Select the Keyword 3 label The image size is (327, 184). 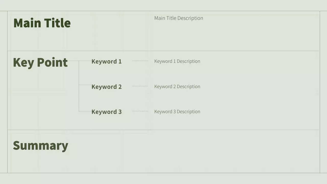click(x=107, y=112)
